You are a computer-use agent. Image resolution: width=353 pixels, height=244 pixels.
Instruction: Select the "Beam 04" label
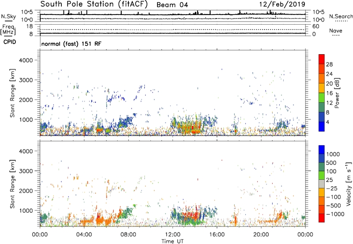click(172, 5)
